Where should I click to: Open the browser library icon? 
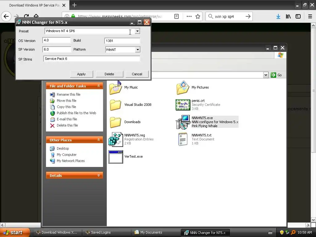point(288,16)
